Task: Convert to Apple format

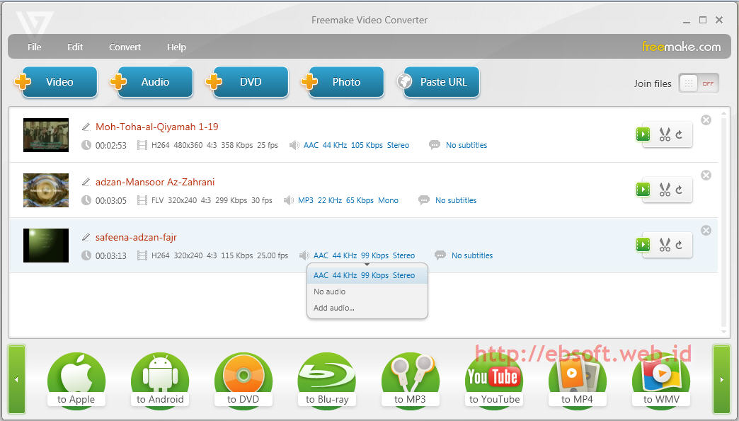Action: [76, 381]
